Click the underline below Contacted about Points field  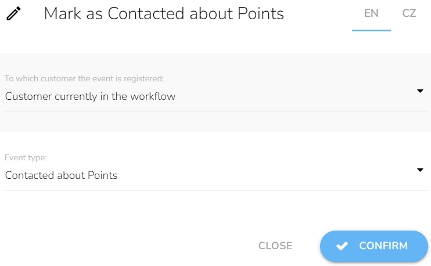pos(215,190)
